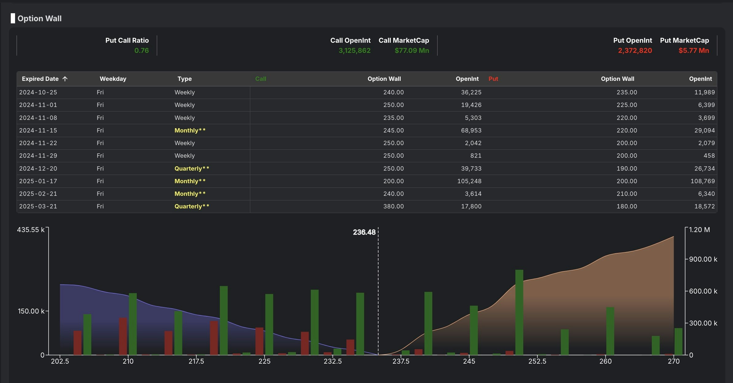733x383 pixels.
Task: Click the Put Call Ratio value 0.76
Action: pos(141,50)
